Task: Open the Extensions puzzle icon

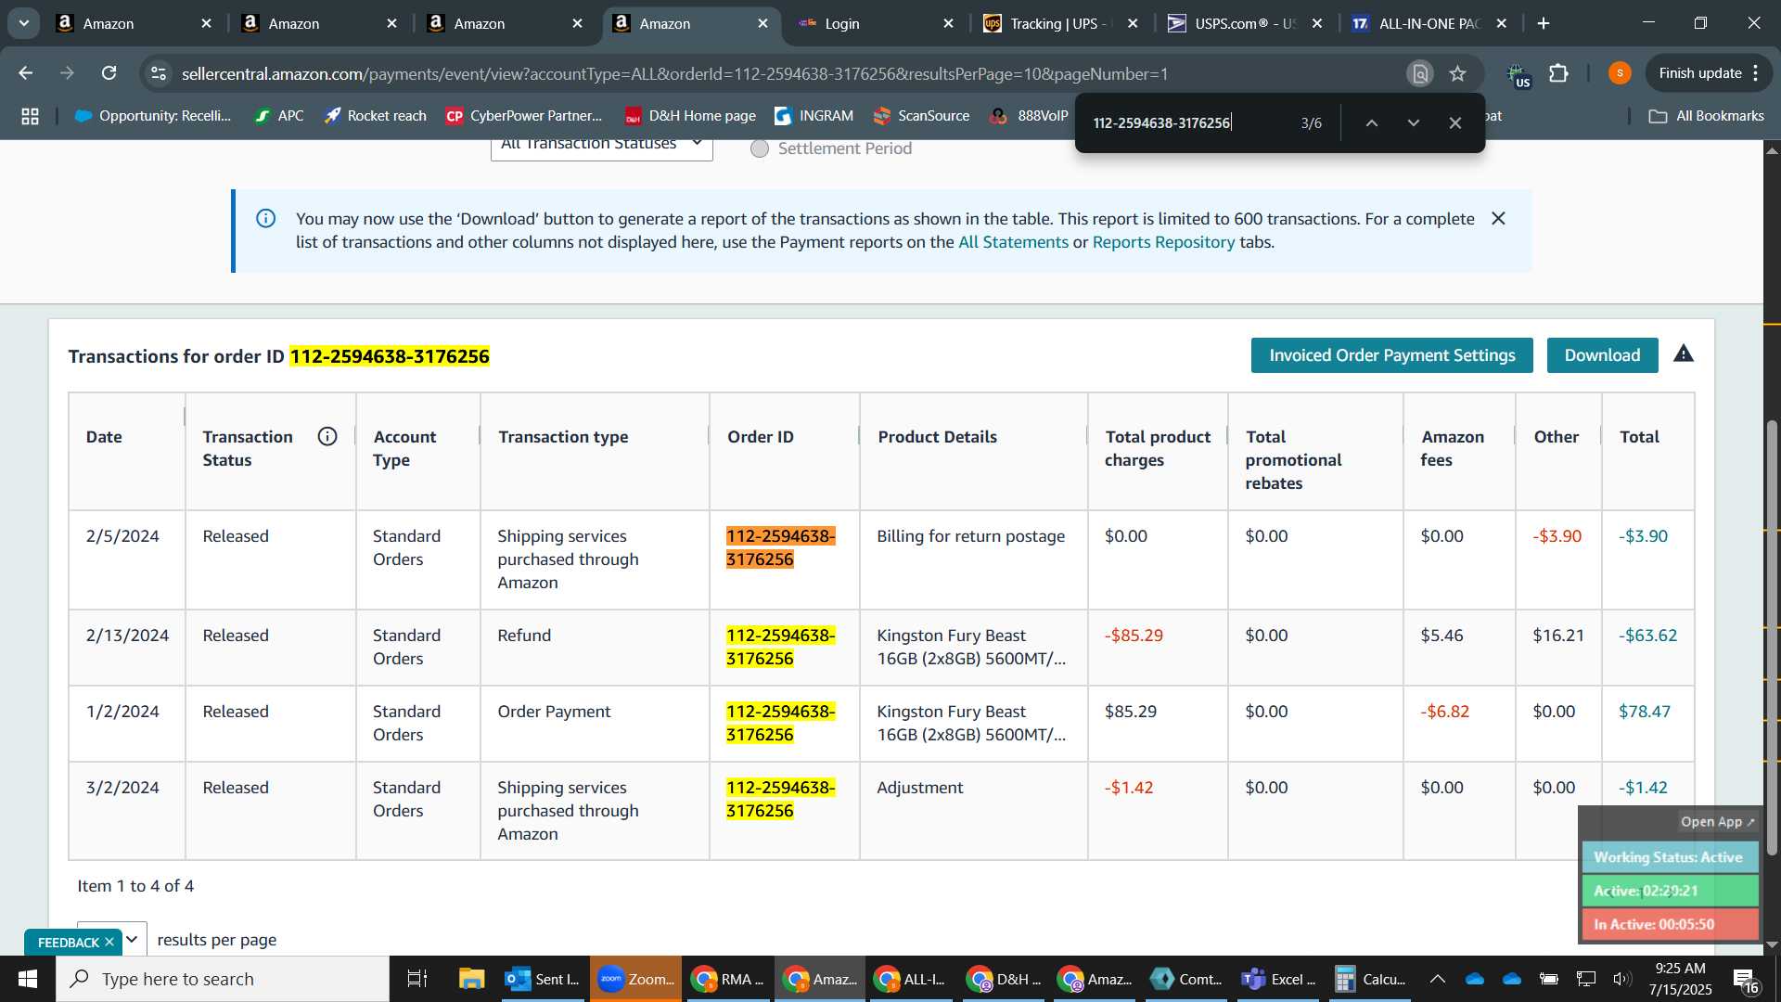Action: click(x=1559, y=73)
